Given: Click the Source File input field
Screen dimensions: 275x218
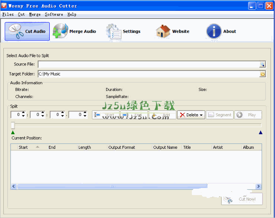Looking at the screenshot, I should [x=149, y=64].
